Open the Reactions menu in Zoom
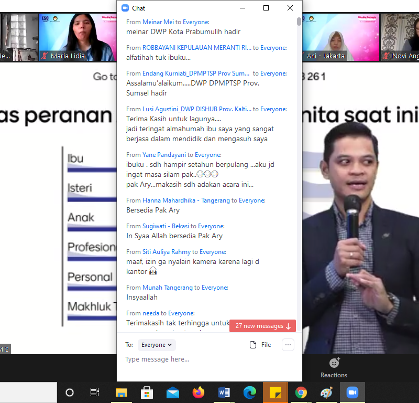The height and width of the screenshot is (403, 419). pos(334,367)
